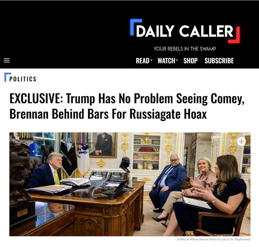Click the word DAILY in logo
Viewport: 259px width, 247px height.
coord(155,31)
